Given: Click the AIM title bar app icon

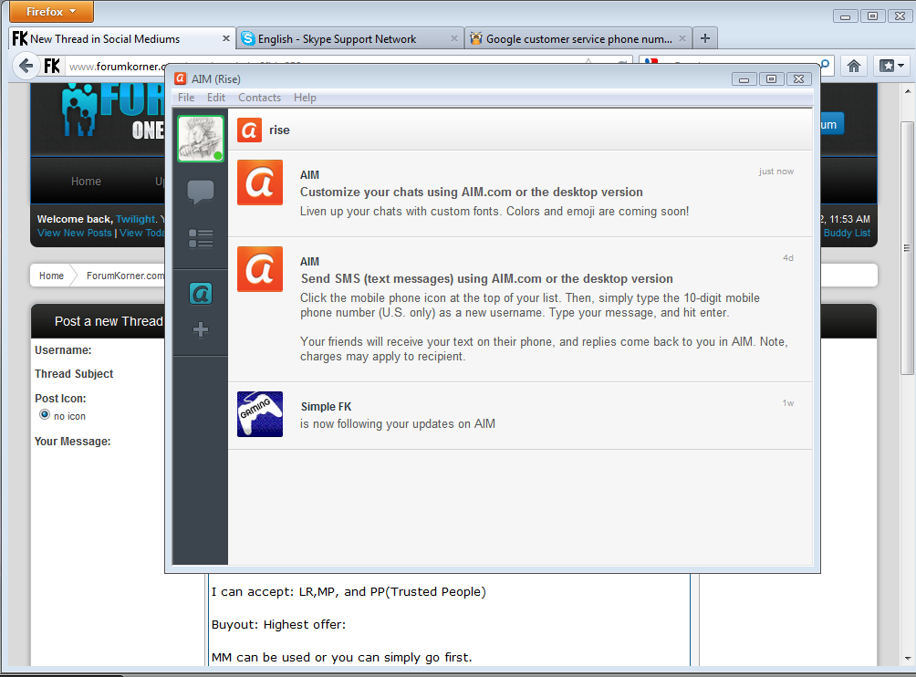Looking at the screenshot, I should pos(181,78).
